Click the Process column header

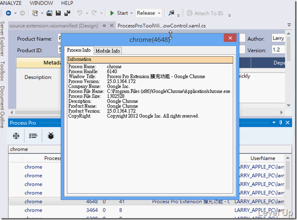pos(42,158)
